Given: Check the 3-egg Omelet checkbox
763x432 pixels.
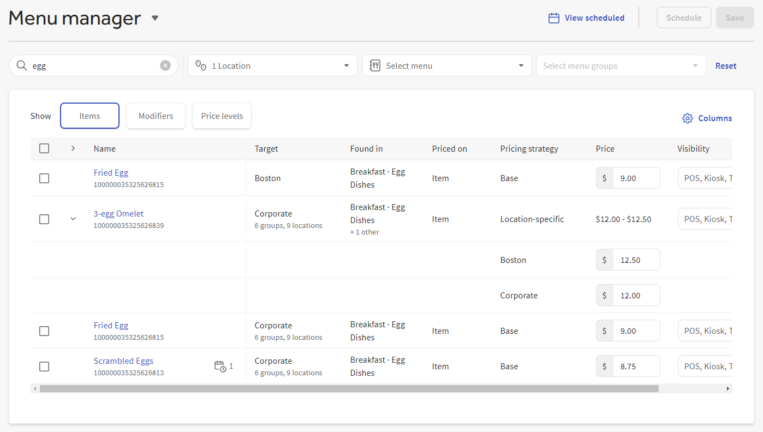Looking at the screenshot, I should click(x=44, y=219).
